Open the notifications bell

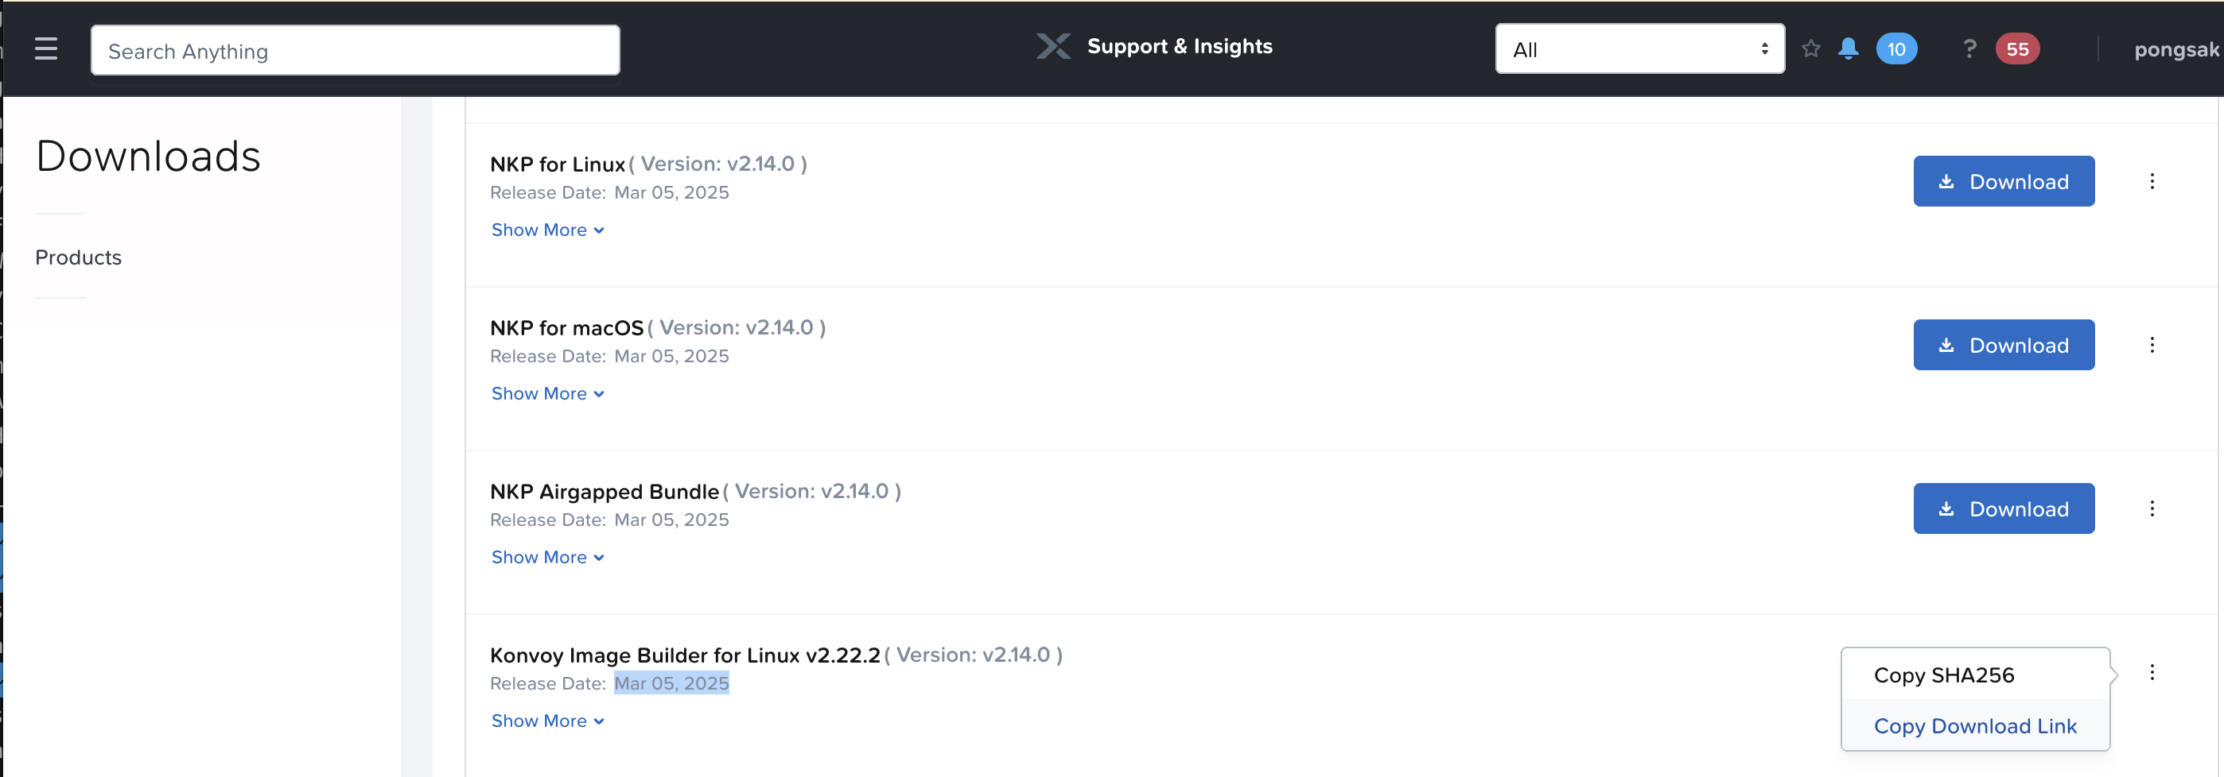click(x=1848, y=49)
